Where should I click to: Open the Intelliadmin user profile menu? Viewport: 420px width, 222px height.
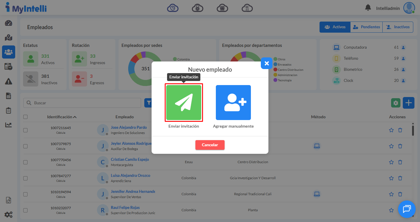409,8
